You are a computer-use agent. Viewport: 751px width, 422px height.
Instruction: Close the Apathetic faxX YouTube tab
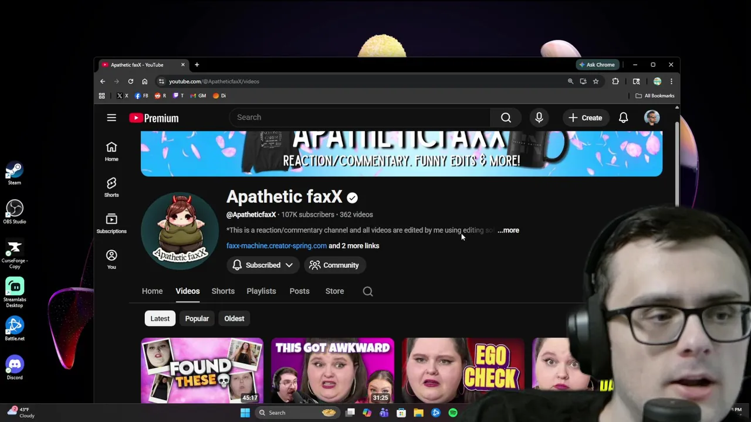click(x=182, y=65)
